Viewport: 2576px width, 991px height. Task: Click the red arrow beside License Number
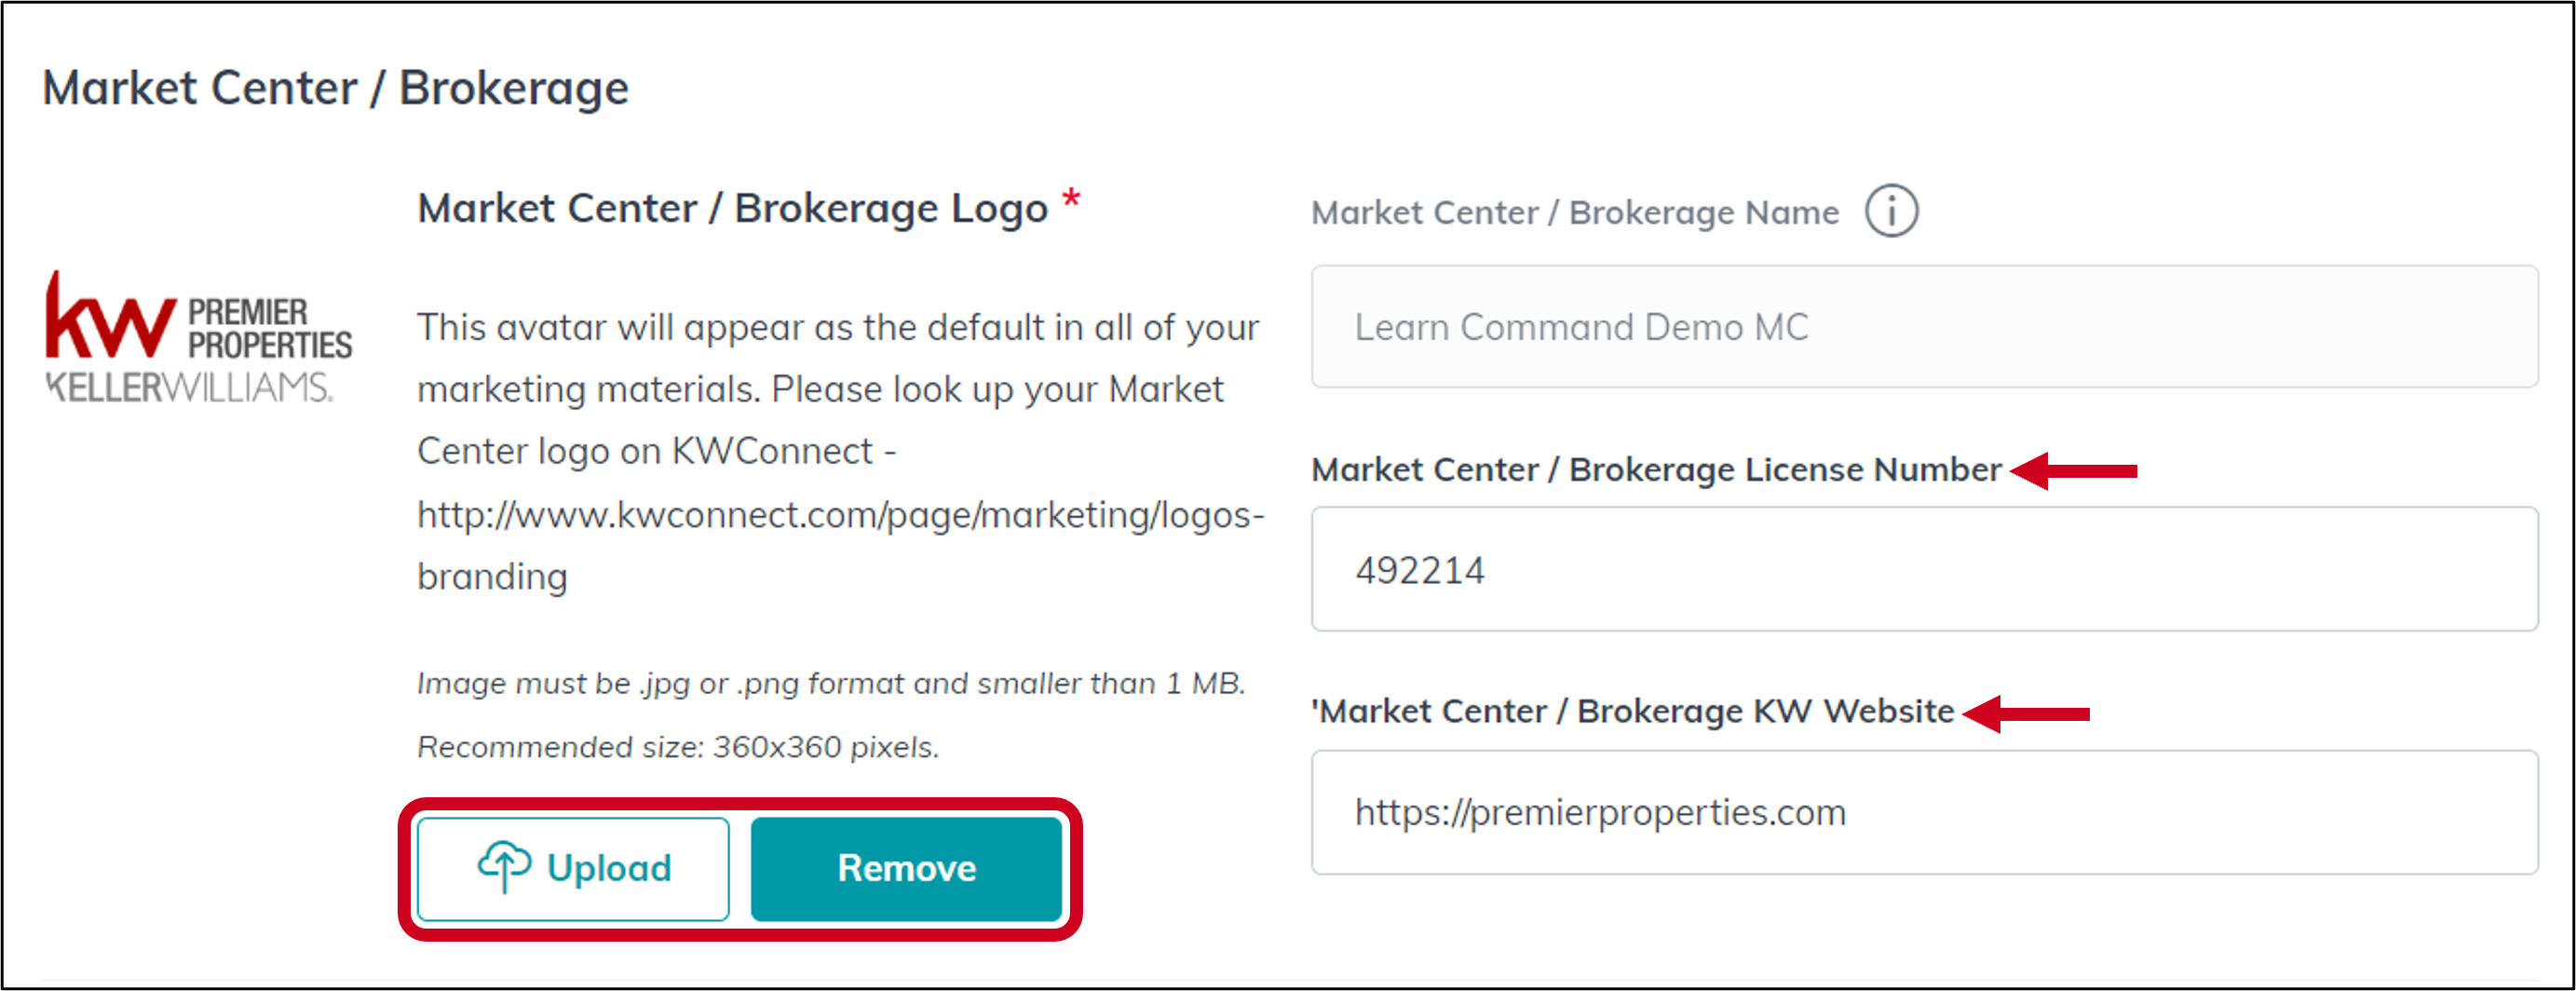(x=2074, y=470)
